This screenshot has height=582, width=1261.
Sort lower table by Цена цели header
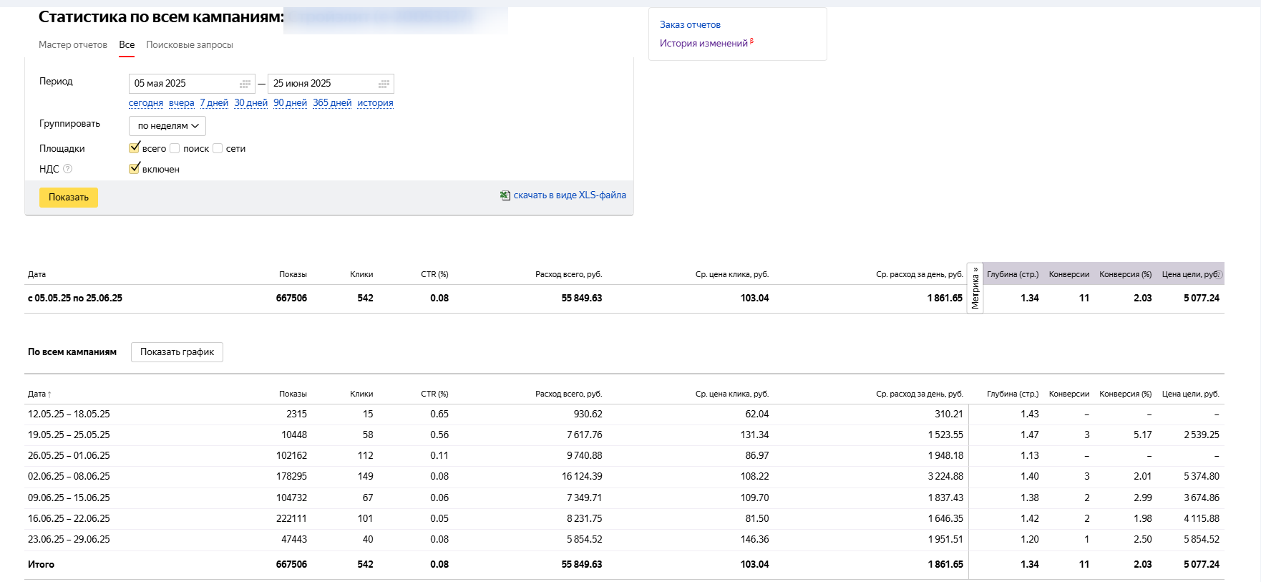click(1191, 394)
